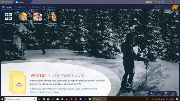Image resolution: width=180 pixels, height=101 pixels.
Task: Click the Uninstall app trash icon
Action: [166, 93]
